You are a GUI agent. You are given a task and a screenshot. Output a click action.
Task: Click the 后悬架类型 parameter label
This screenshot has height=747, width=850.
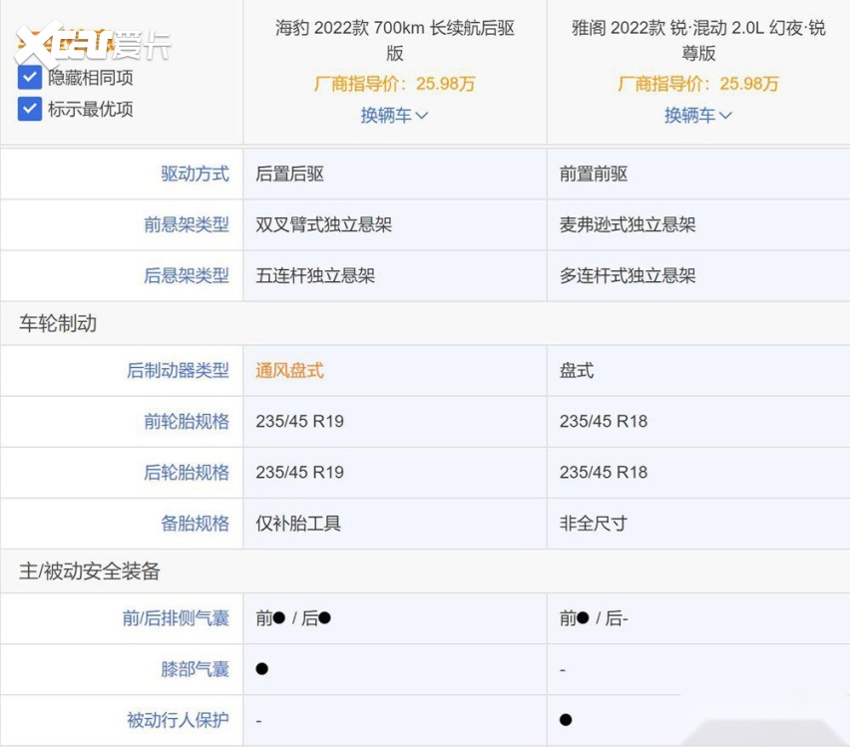[x=186, y=275]
